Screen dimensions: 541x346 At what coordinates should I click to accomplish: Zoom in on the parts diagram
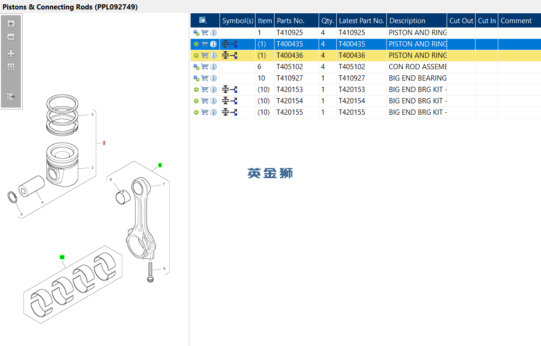point(11,24)
